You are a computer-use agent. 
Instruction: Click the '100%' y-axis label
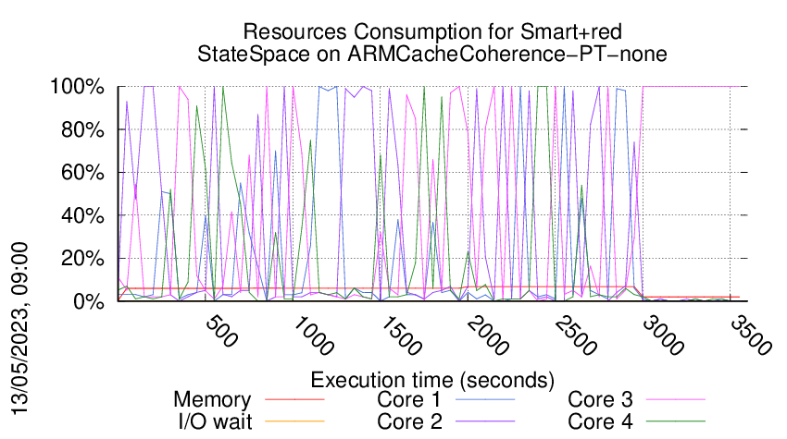[77, 87]
